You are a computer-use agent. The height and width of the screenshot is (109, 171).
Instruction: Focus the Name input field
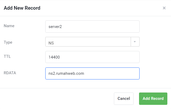tap(92, 27)
